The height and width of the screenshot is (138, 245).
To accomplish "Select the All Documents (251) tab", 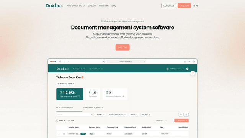I will coord(65,108).
